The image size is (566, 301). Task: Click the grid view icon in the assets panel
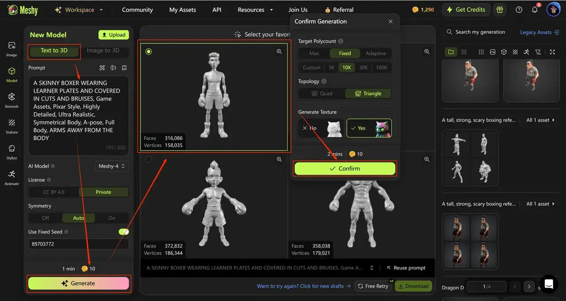tap(464, 52)
